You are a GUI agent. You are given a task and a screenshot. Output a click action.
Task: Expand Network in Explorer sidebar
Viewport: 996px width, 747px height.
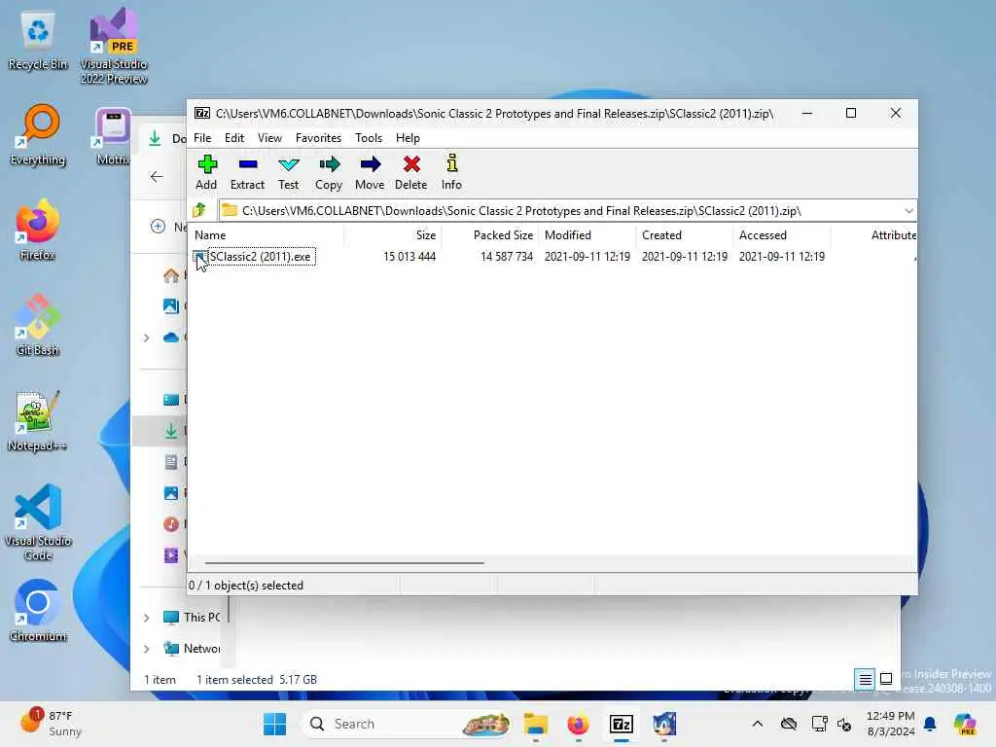[147, 649]
